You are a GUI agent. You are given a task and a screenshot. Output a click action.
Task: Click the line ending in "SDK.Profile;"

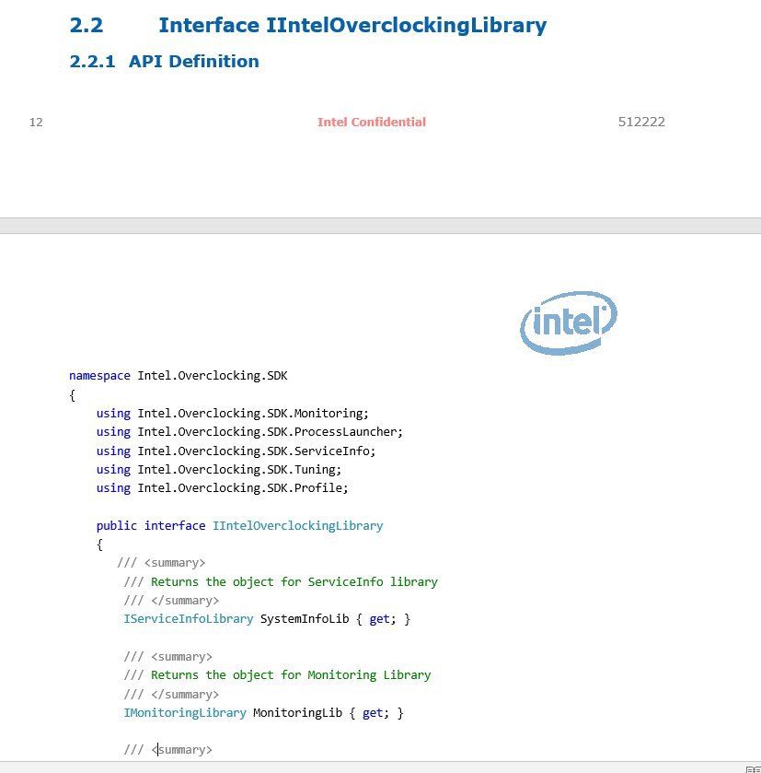click(222, 488)
